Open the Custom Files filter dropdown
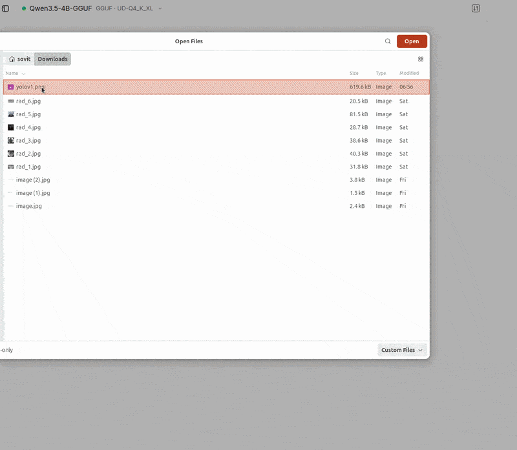Viewport: 517px width, 450px height. click(402, 350)
